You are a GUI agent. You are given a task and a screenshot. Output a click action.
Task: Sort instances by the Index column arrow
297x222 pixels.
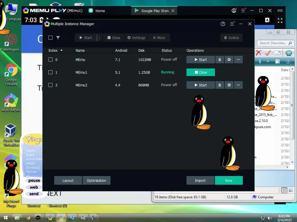coord(61,50)
